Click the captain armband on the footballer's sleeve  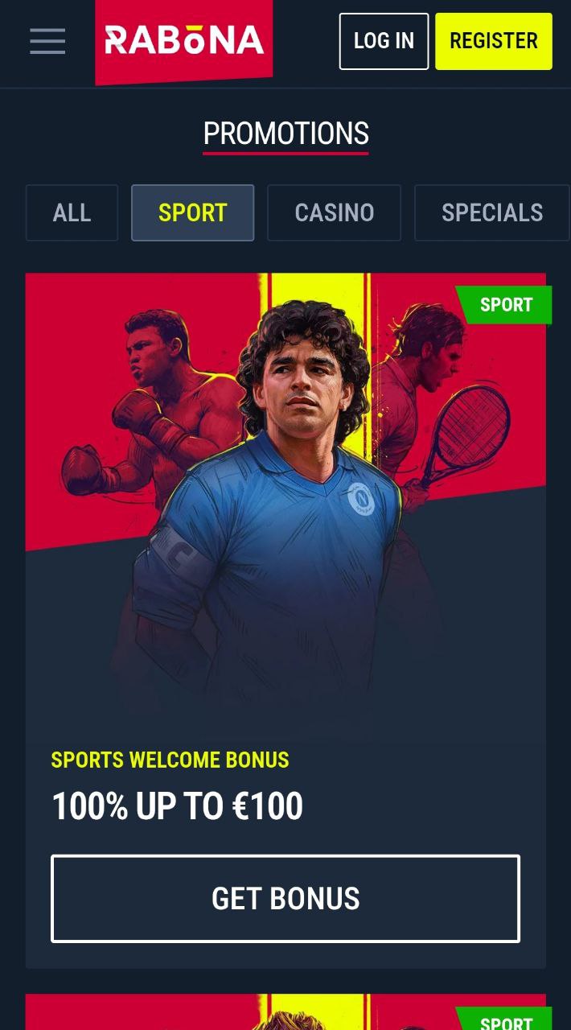pyautogui.click(x=174, y=555)
